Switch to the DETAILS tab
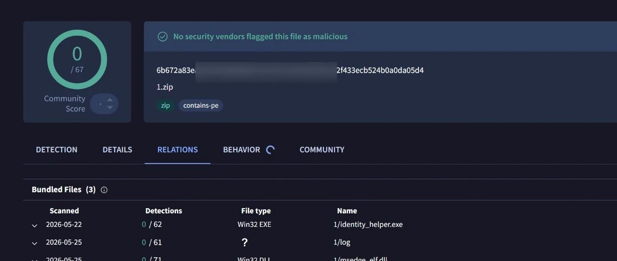This screenshot has height=261, width=617. (117, 149)
